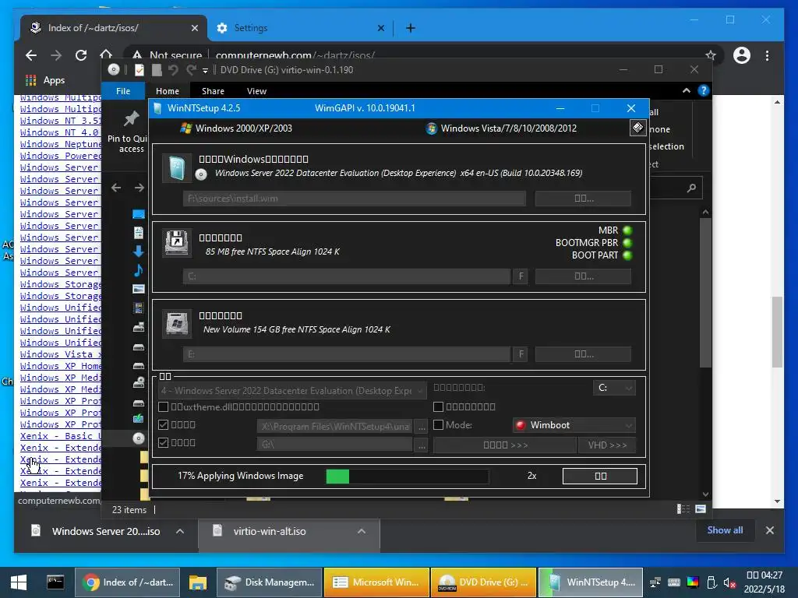Click the installation drive icon in WinNTSetup
The image size is (798, 598).
click(x=177, y=323)
